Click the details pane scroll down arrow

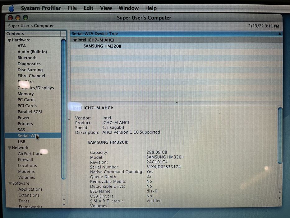(x=280, y=198)
